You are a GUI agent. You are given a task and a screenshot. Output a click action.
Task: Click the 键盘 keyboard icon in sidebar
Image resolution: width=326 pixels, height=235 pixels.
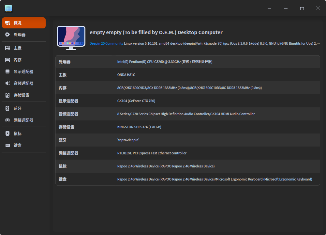coord(7,145)
